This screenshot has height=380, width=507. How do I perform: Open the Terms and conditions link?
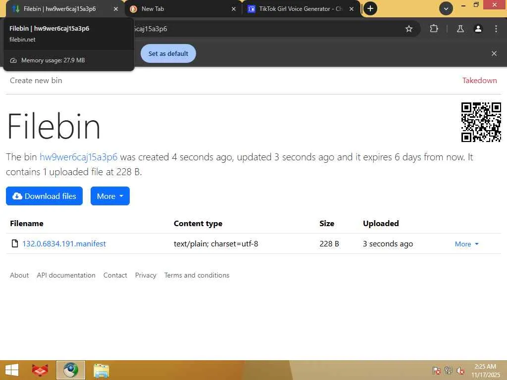tap(197, 275)
